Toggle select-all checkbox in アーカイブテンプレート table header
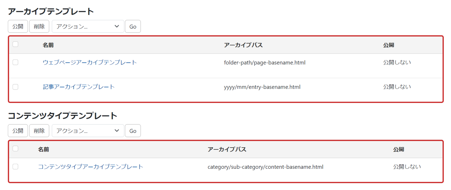451x190 pixels. point(15,44)
